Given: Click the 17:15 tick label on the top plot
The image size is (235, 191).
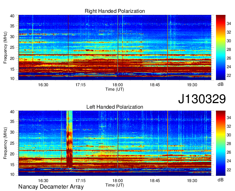Looking at the screenshot, I should (x=81, y=85).
